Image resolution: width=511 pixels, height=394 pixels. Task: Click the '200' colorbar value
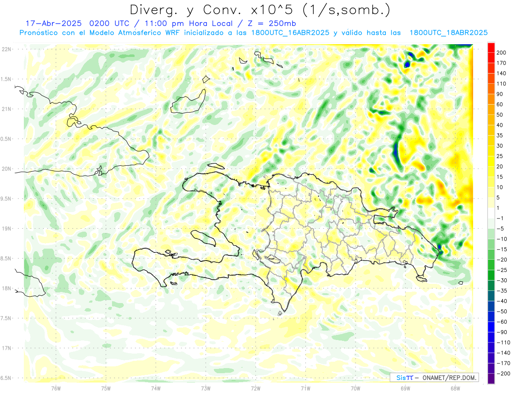coord(502,53)
